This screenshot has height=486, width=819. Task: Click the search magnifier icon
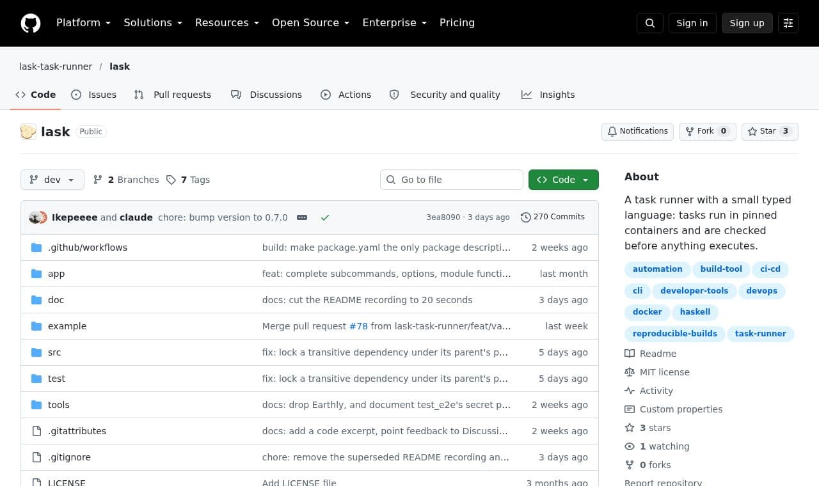pos(649,23)
